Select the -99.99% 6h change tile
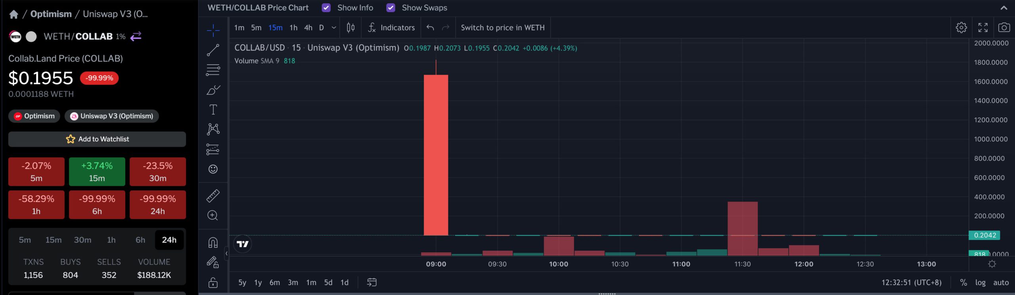This screenshot has height=295, width=1015. pyautogui.click(x=97, y=205)
